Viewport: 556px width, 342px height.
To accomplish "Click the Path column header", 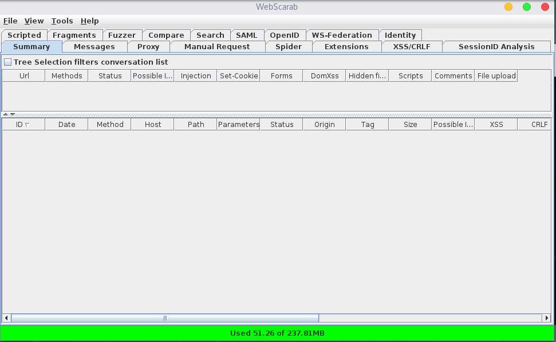I will pyautogui.click(x=195, y=125).
